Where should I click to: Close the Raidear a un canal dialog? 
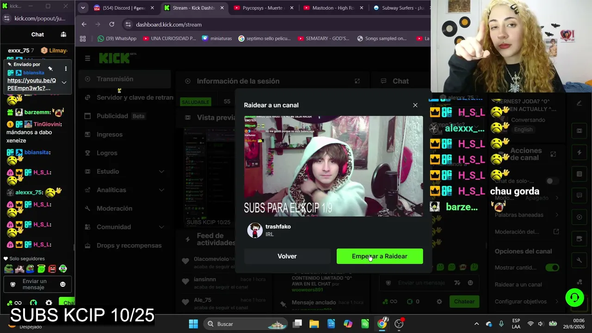point(415,105)
